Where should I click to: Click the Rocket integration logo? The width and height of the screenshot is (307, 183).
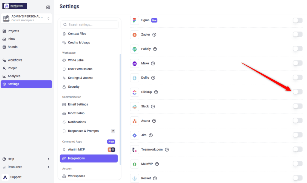[x=135, y=178]
